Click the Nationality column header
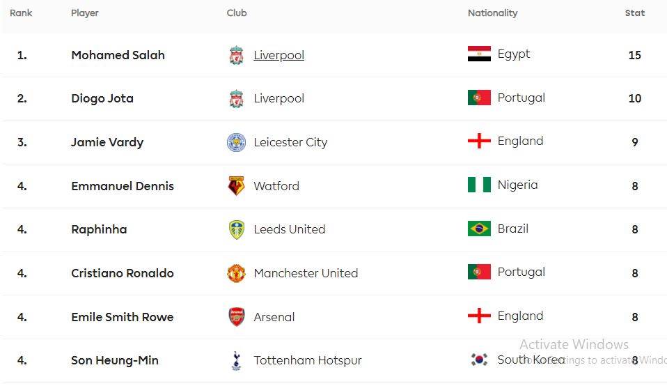 [493, 13]
